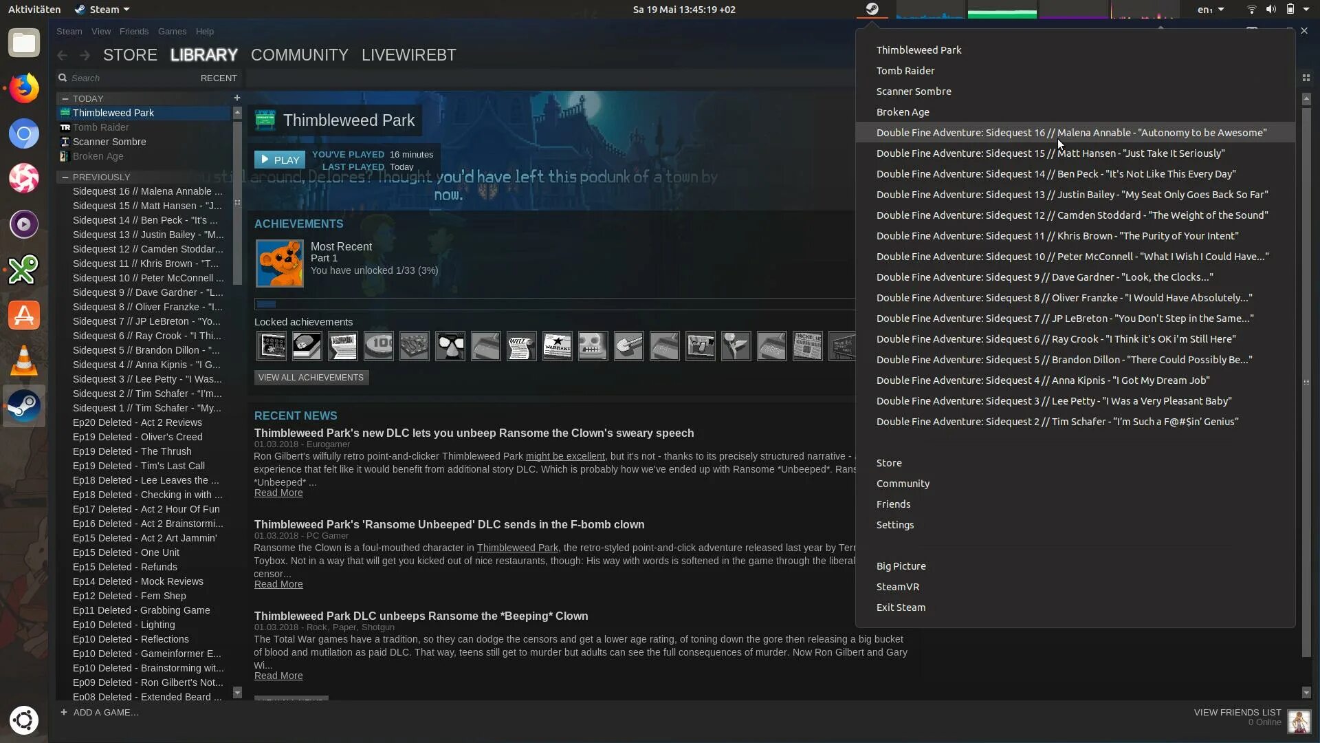
Task: Click the shovel locked achievement icon
Action: point(628,346)
